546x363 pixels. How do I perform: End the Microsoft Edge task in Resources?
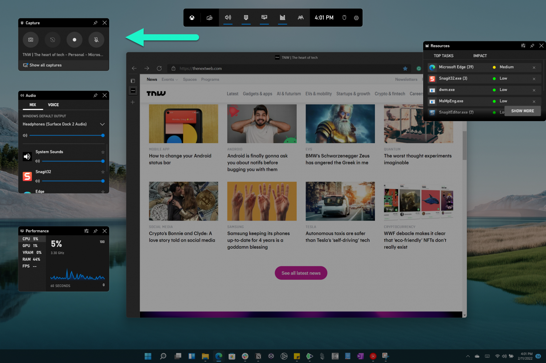tap(534, 67)
